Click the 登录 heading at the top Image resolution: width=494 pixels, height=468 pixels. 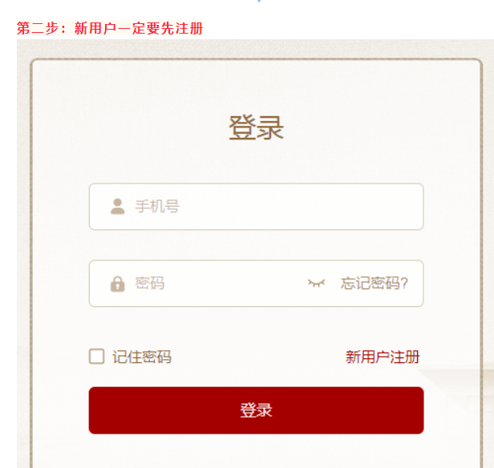tap(256, 128)
